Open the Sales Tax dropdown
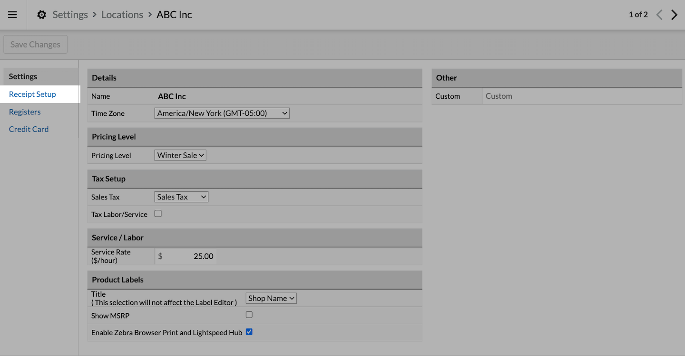This screenshot has height=356, width=685. coord(181,197)
